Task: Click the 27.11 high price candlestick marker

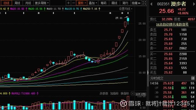Action: (119, 18)
